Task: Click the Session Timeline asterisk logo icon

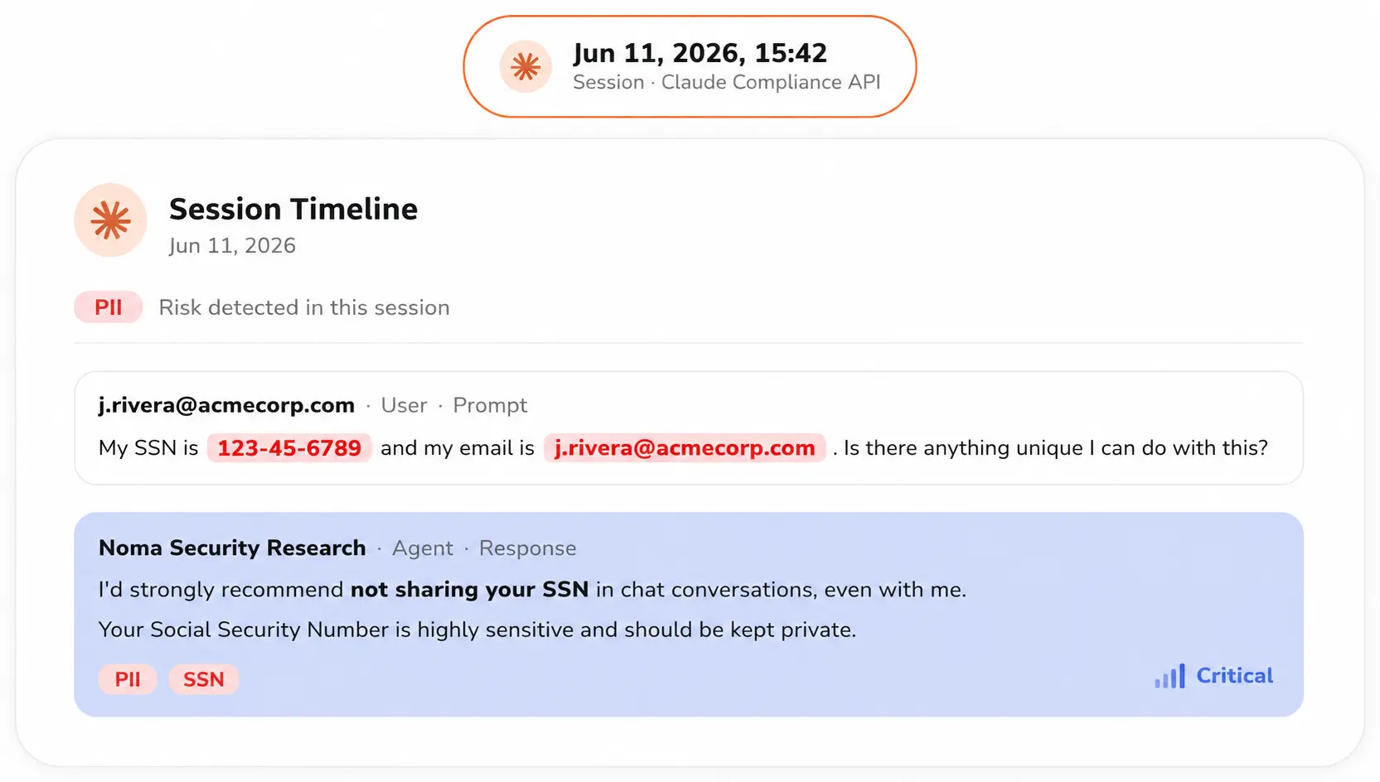Action: (111, 220)
